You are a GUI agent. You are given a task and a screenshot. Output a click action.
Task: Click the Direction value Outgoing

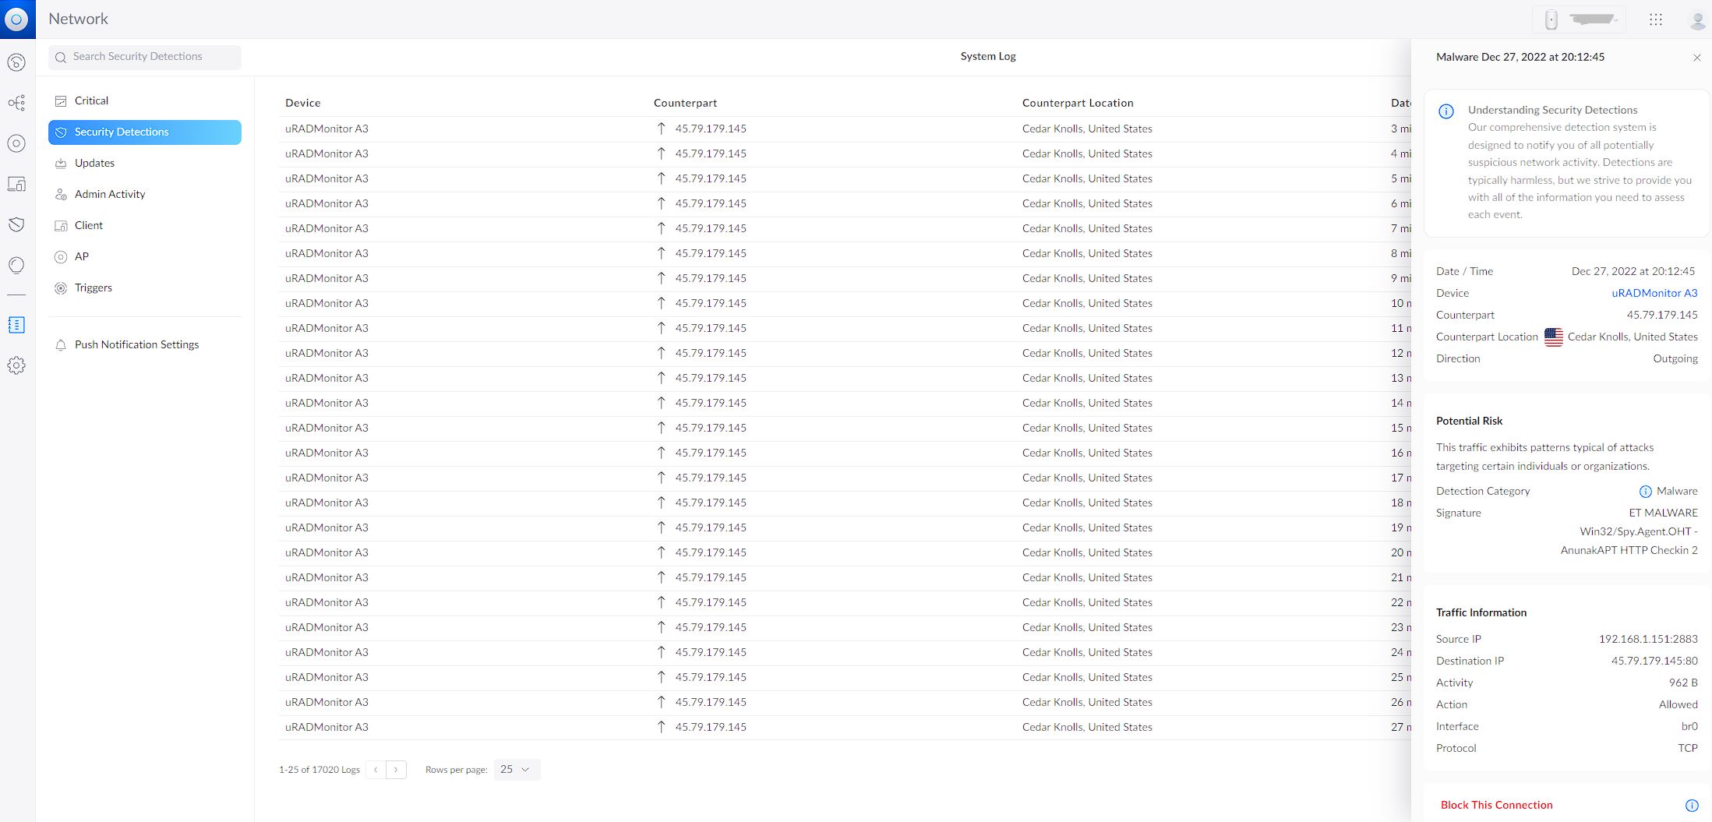pos(1675,359)
